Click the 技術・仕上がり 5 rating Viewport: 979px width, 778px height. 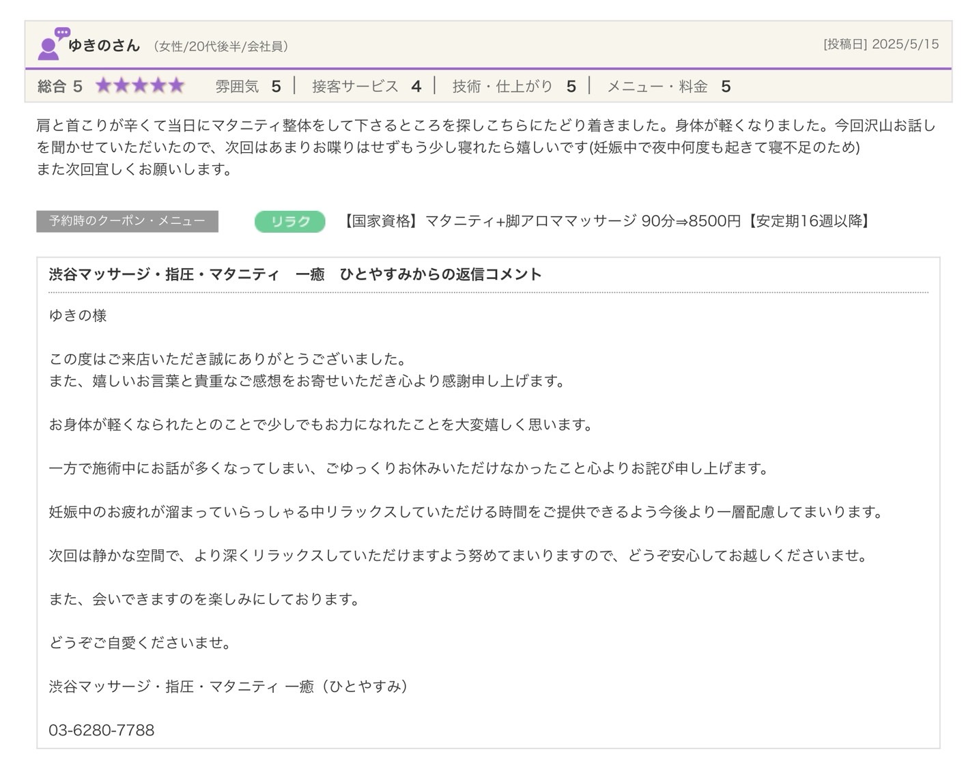514,86
